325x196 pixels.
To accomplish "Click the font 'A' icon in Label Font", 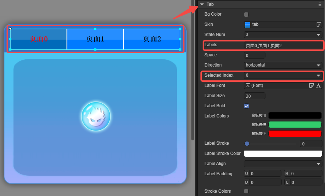I will click(318, 85).
